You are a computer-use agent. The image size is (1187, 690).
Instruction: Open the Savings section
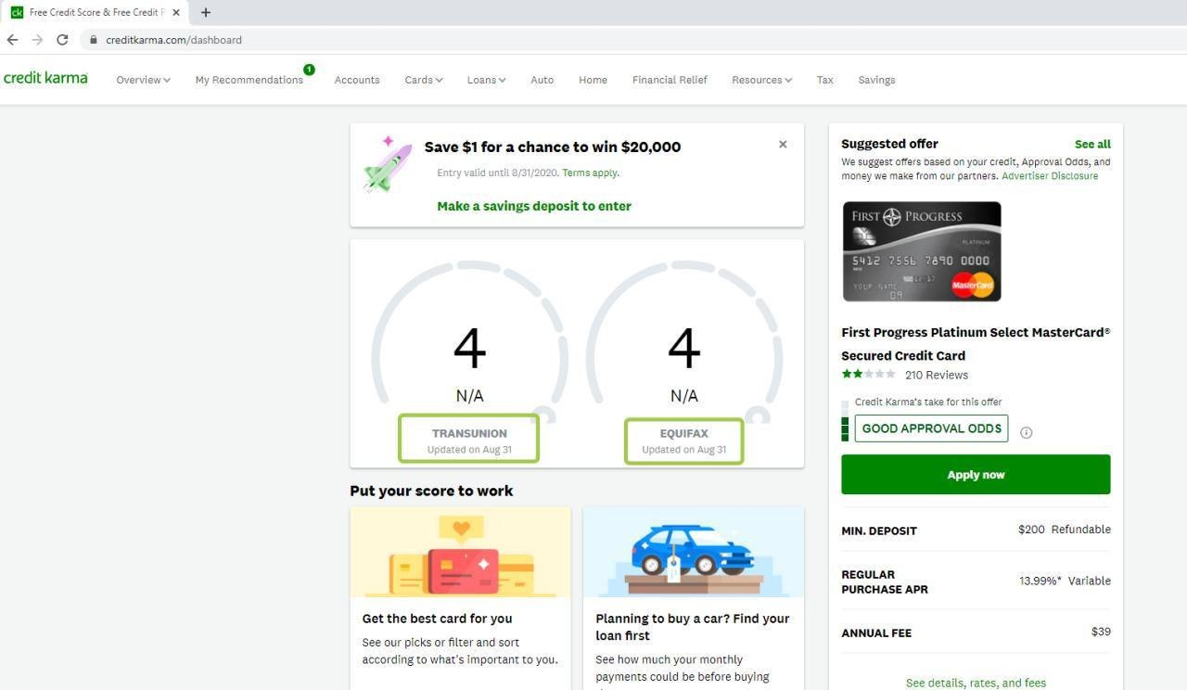click(876, 80)
